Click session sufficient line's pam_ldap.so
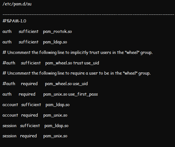Image resolution: width=175 pixels, height=147 pixels. pos(56,126)
